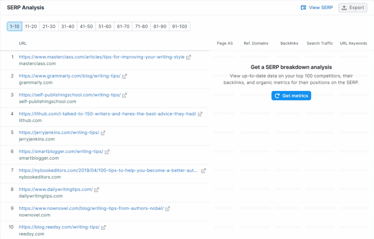Switch to the 81-90 results tab
374x239 pixels.
coord(160,26)
